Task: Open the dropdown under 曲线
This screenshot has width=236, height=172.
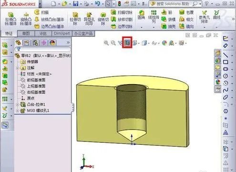Action: click(x=216, y=27)
